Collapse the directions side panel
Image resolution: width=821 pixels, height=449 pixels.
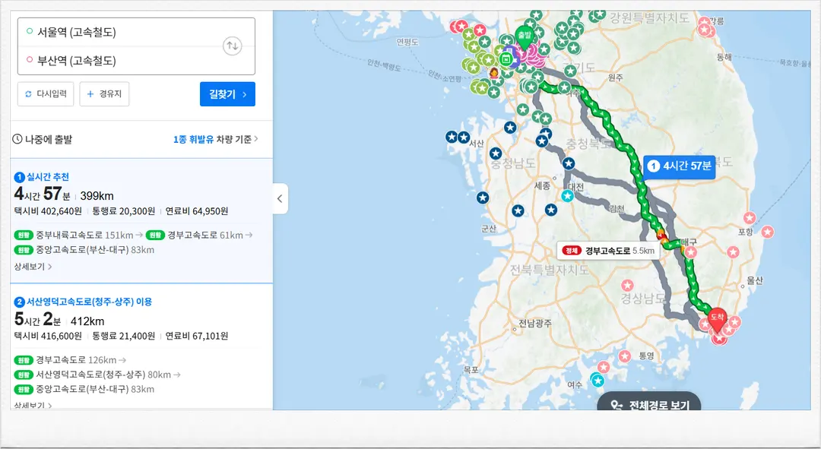[280, 198]
